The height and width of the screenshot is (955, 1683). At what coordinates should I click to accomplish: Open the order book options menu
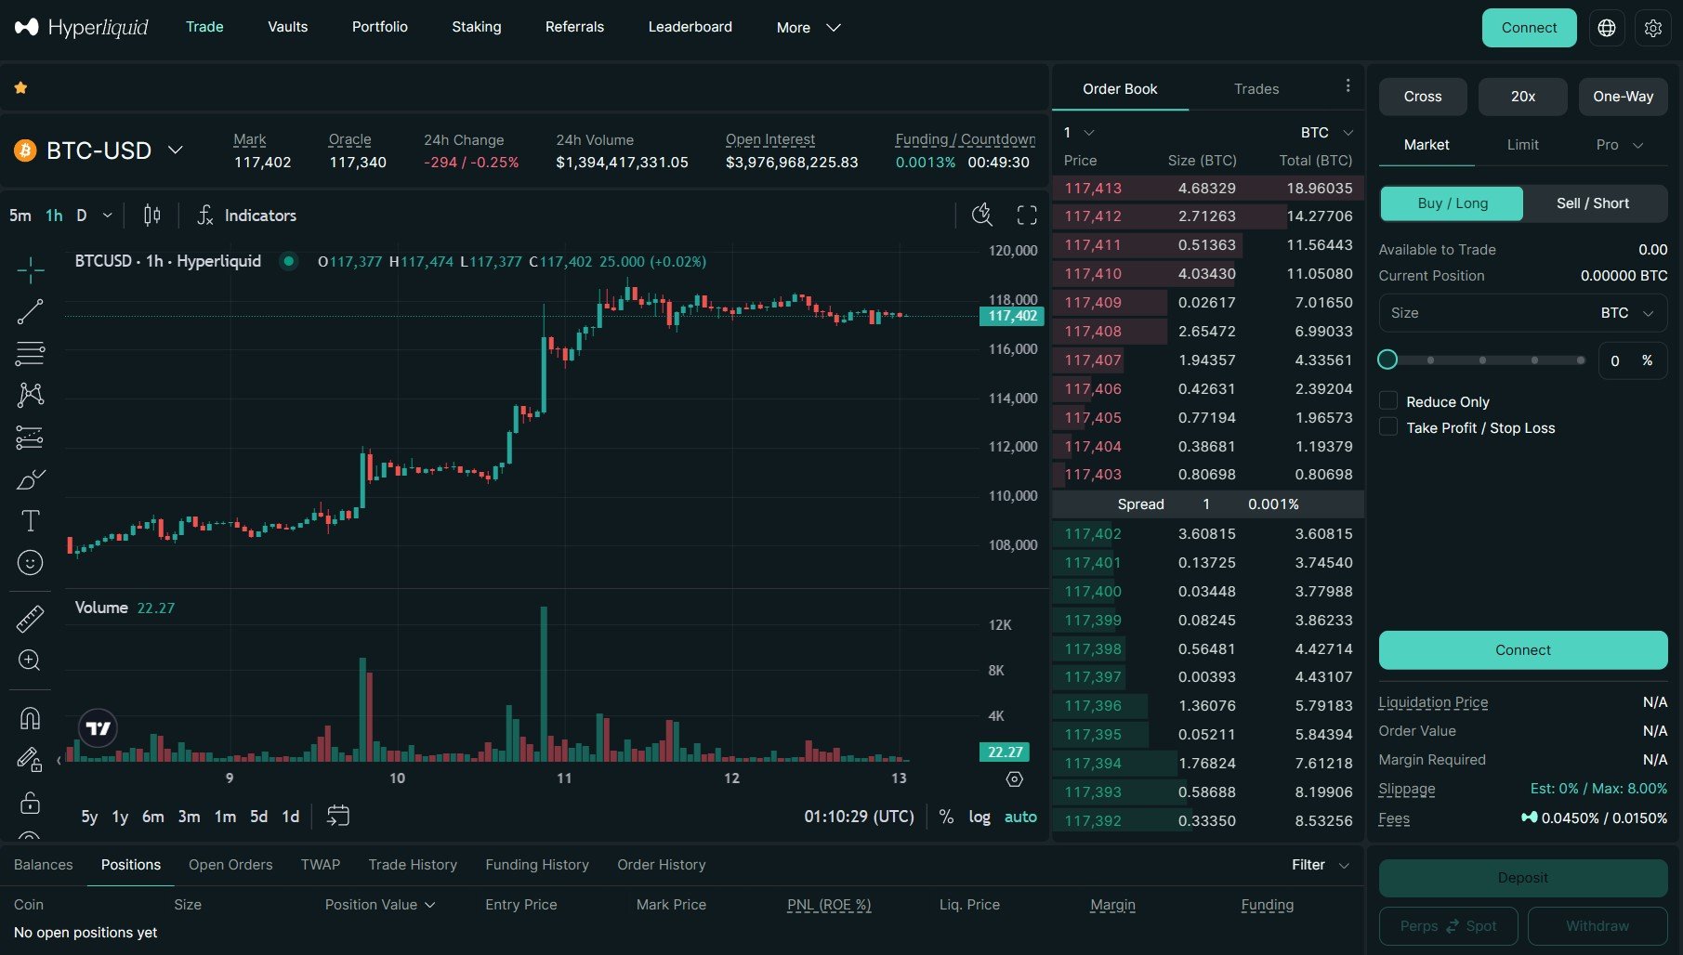click(1348, 86)
